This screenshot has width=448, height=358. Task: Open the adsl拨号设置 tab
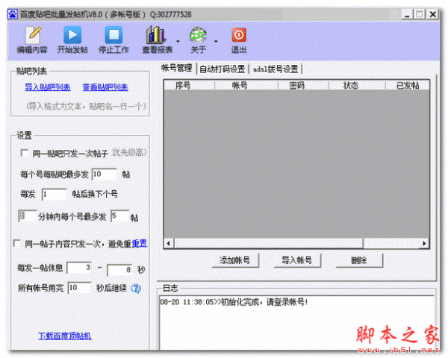click(276, 69)
